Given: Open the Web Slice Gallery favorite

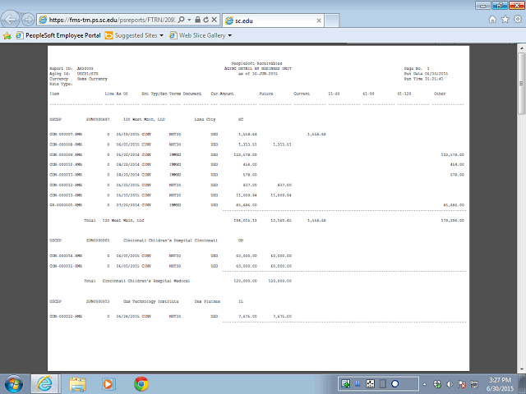Looking at the screenshot, I should (197, 35).
